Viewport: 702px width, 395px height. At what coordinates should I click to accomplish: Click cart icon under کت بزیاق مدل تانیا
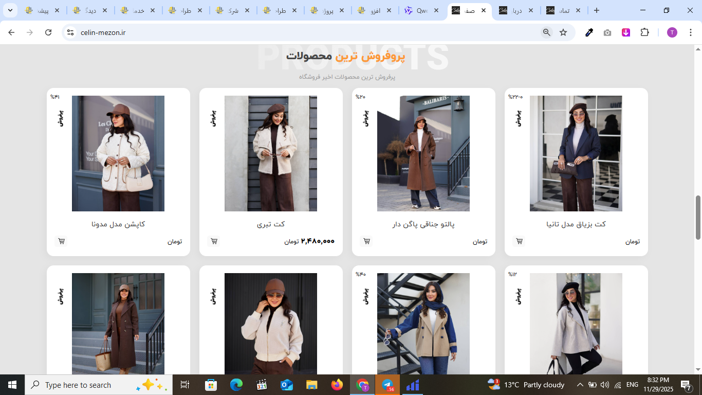(520, 241)
